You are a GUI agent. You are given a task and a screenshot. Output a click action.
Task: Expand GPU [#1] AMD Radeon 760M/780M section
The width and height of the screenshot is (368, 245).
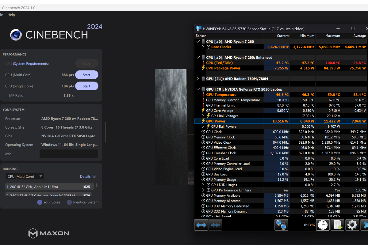197,79
